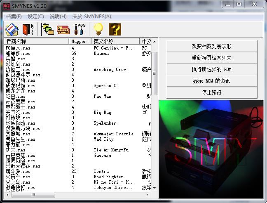Screen dimensions: 267x203
Task: Click the list's scroll down arrow
Action: [x=155, y=188]
